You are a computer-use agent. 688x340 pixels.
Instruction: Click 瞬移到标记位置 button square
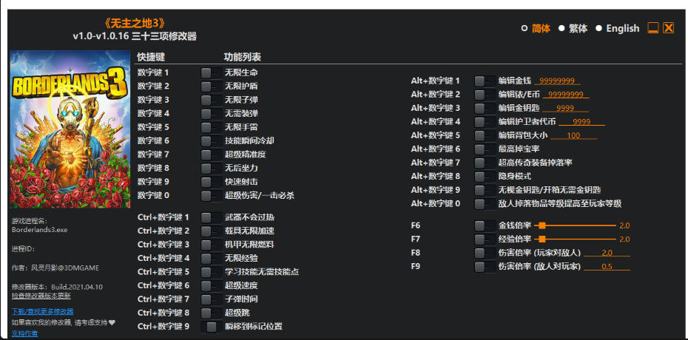(x=212, y=327)
